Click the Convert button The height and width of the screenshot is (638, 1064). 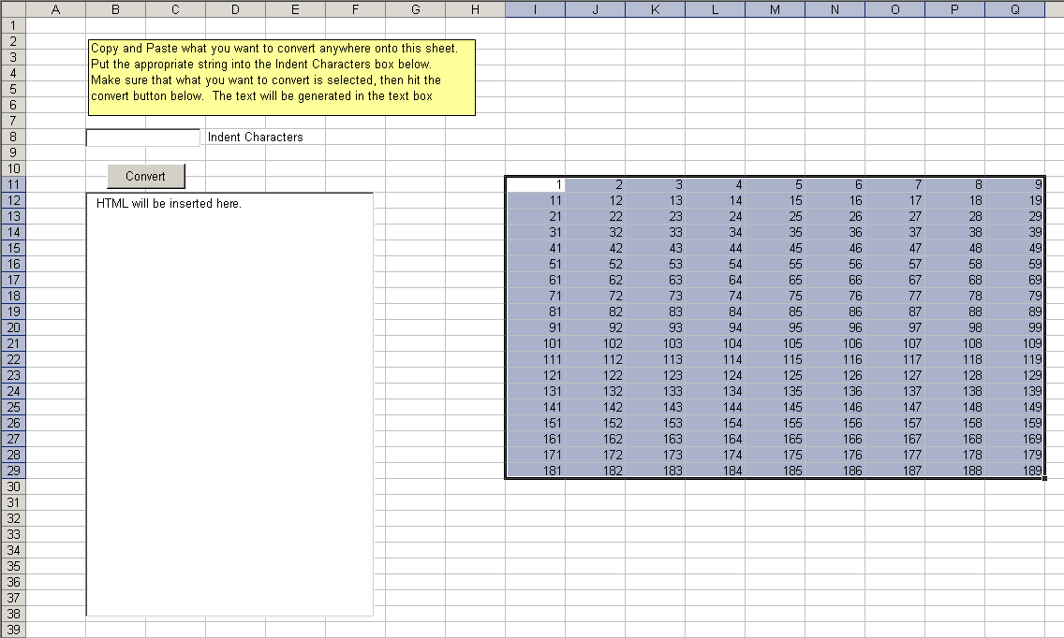pos(145,176)
